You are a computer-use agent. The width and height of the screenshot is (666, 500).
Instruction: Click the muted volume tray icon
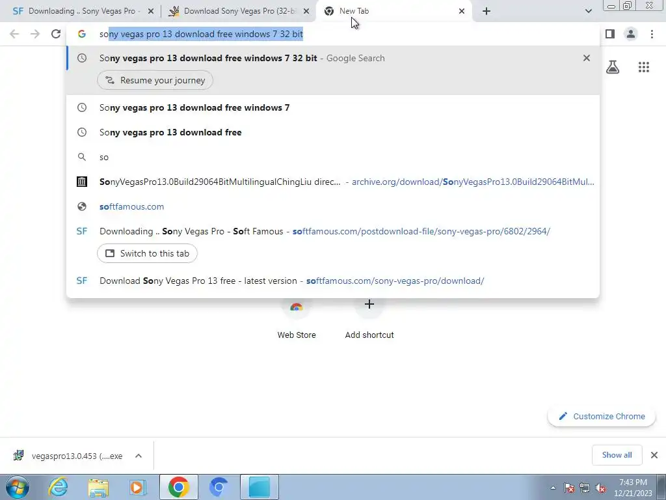tap(600, 488)
